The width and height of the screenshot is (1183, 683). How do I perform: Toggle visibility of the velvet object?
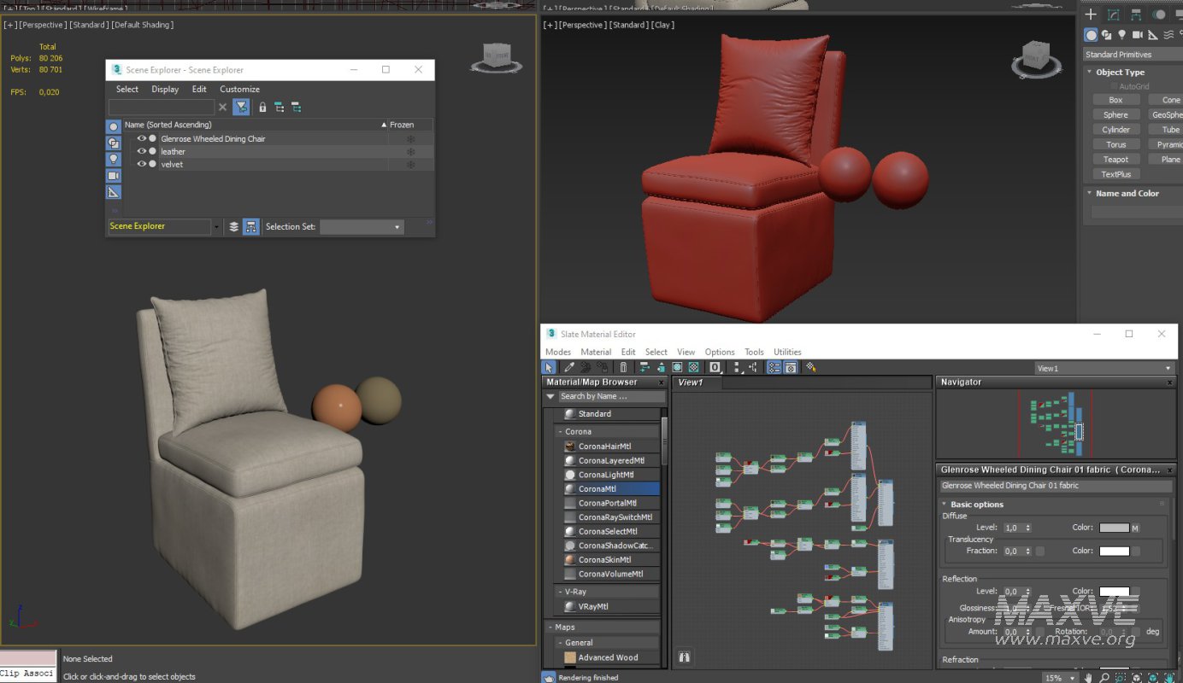coord(142,164)
